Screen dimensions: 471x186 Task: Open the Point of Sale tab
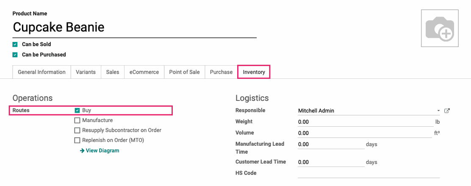click(x=184, y=72)
